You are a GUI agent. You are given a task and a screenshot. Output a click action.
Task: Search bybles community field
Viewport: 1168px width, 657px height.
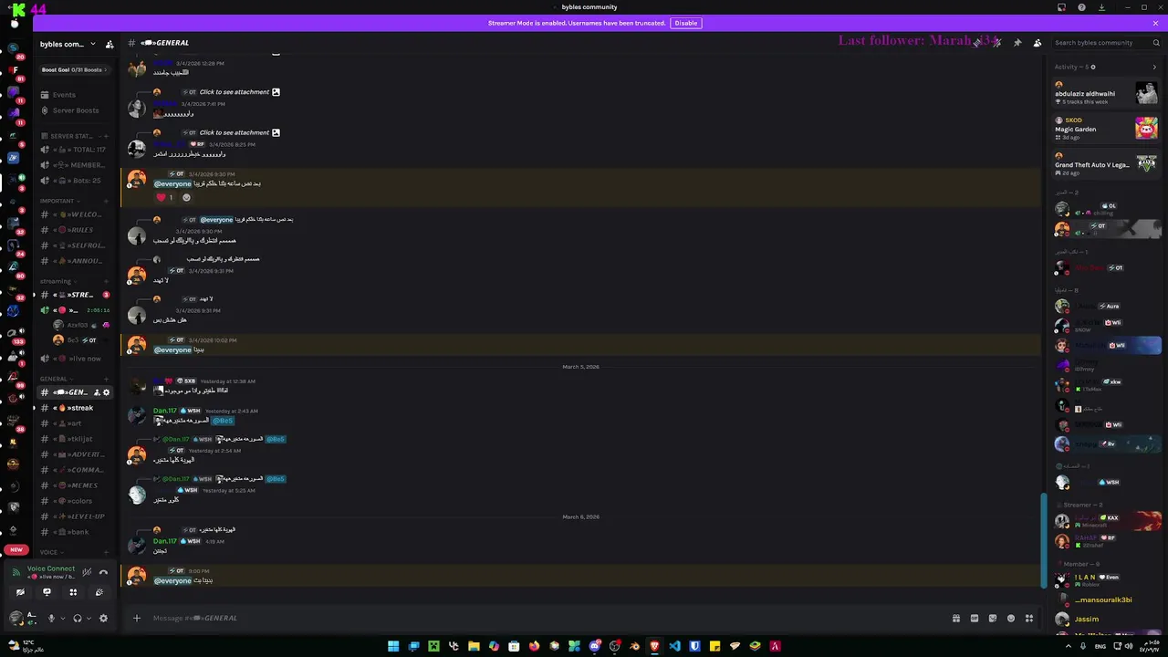[1107, 43]
